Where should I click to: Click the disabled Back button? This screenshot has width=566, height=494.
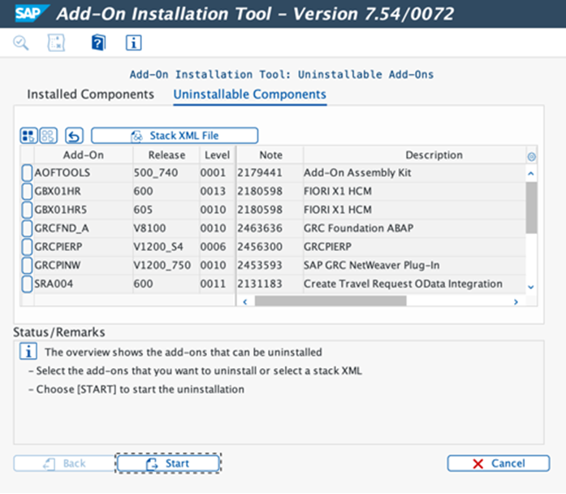(x=64, y=463)
